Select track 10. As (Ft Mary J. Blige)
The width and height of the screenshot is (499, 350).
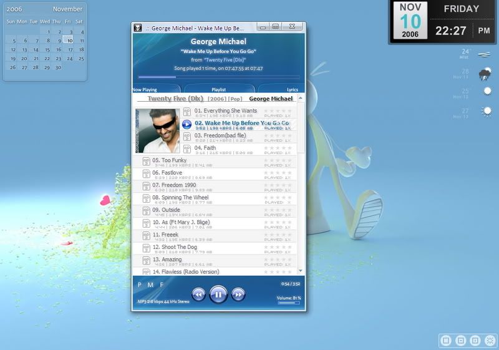pyautogui.click(x=181, y=222)
